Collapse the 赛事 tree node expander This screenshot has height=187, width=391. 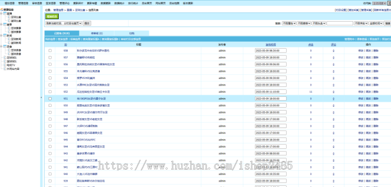pos(1,24)
